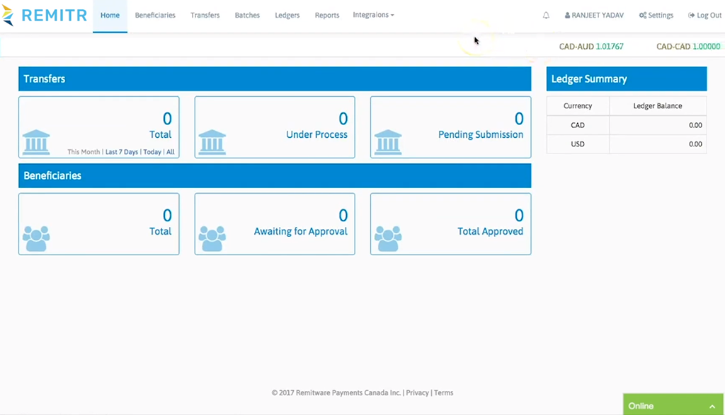
Task: Click the Beneficiaries section header
Action: [275, 176]
